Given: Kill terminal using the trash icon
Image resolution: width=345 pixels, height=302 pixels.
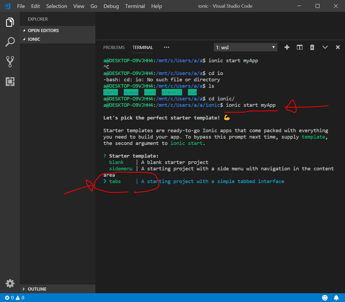Looking at the screenshot, I should click(x=312, y=47).
